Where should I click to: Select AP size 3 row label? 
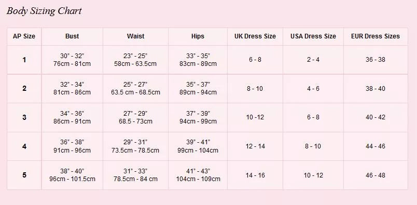pos(24,117)
